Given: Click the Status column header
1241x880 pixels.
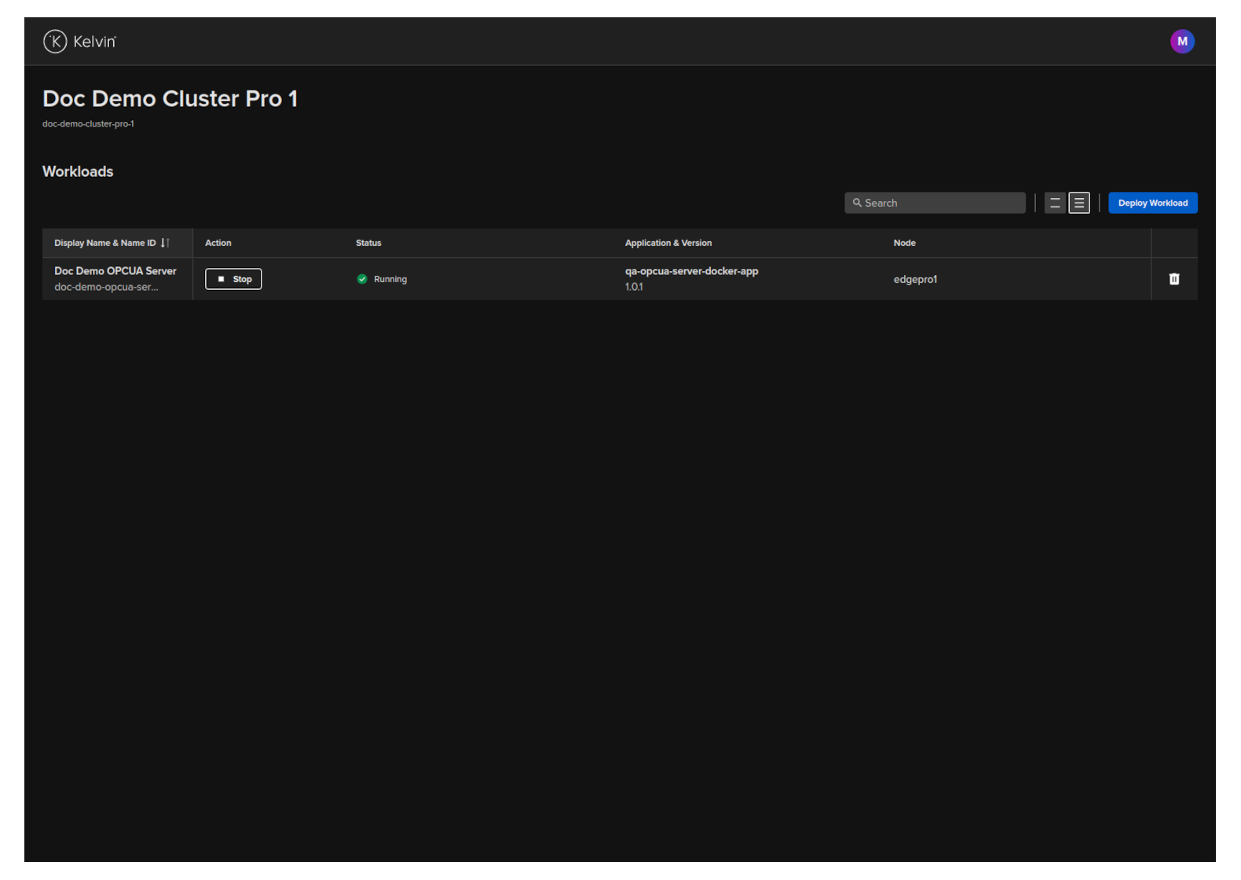Looking at the screenshot, I should (x=368, y=243).
